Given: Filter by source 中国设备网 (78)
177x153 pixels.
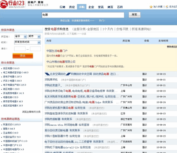Looking at the screenshot, I should (x=12, y=137).
